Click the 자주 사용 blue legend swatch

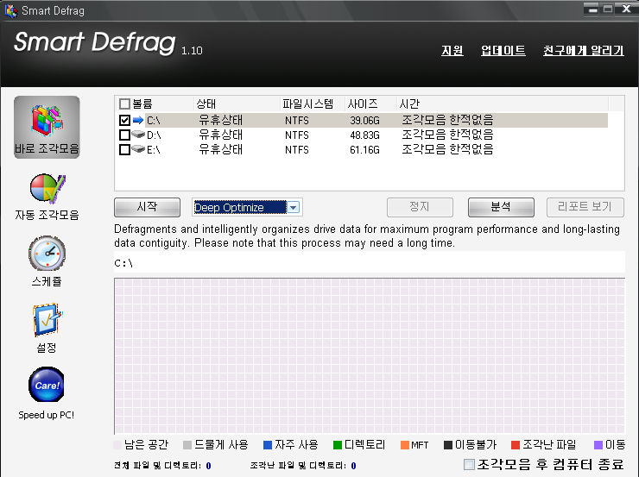coord(268,445)
